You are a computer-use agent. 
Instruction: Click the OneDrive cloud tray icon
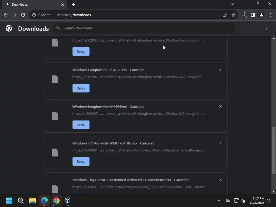[228, 201]
